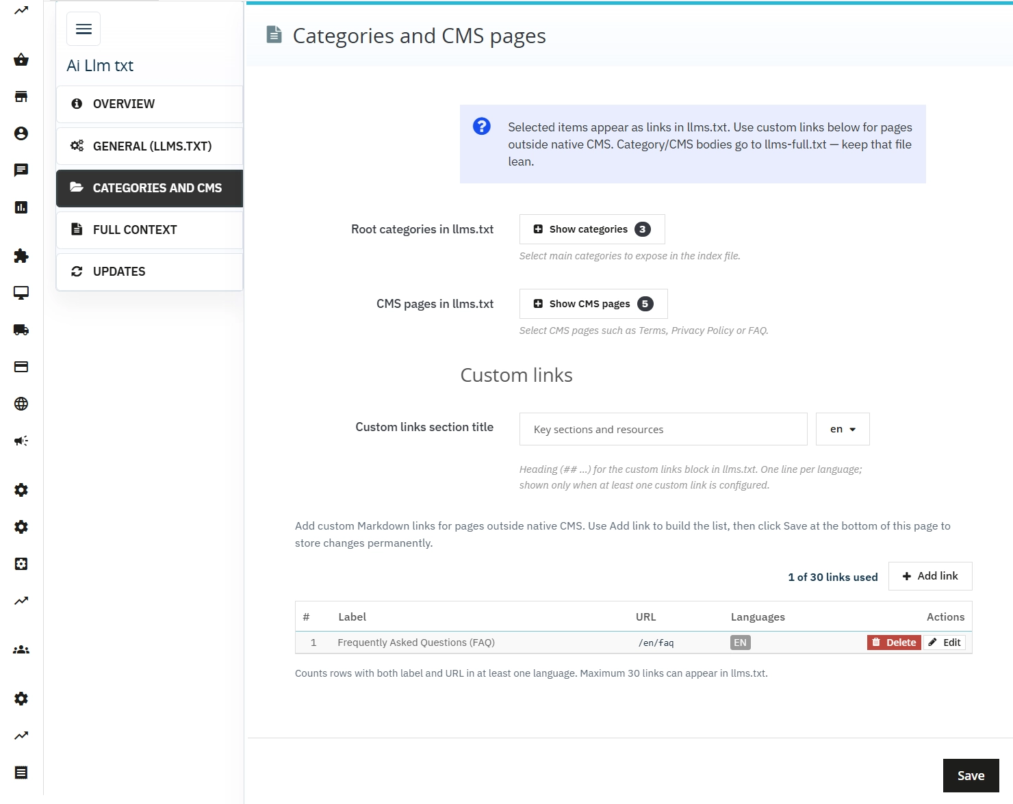Screen dimensions: 1013x804
Task: Open the en language dropdown
Action: [843, 429]
